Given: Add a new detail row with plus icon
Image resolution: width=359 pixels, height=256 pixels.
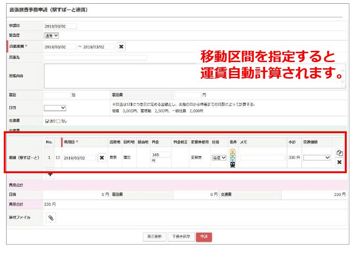Looking at the screenshot, I should point(50,175).
